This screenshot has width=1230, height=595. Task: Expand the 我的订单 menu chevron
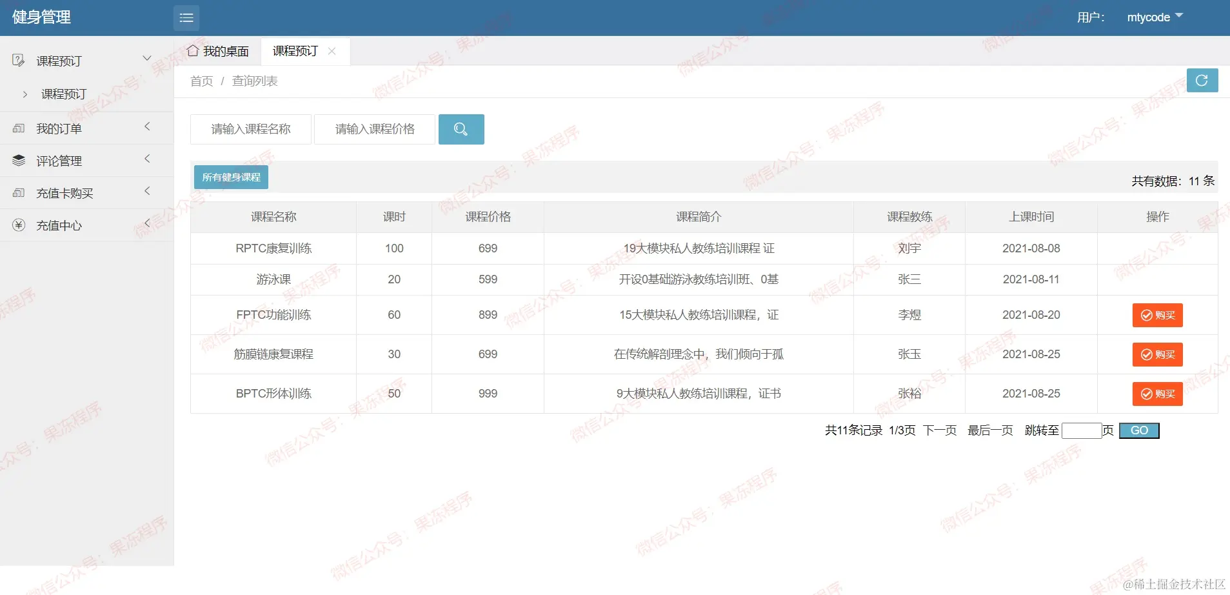[147, 126]
